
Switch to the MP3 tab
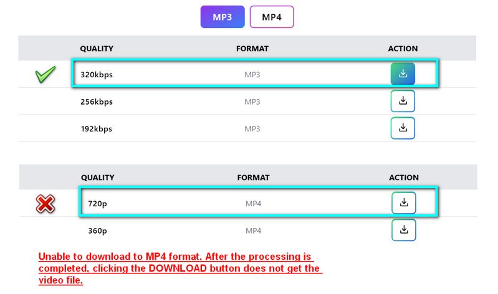point(223,17)
